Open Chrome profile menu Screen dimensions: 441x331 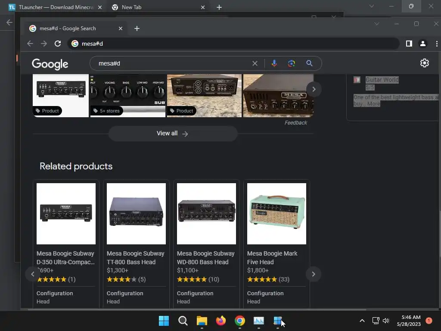[423, 44]
